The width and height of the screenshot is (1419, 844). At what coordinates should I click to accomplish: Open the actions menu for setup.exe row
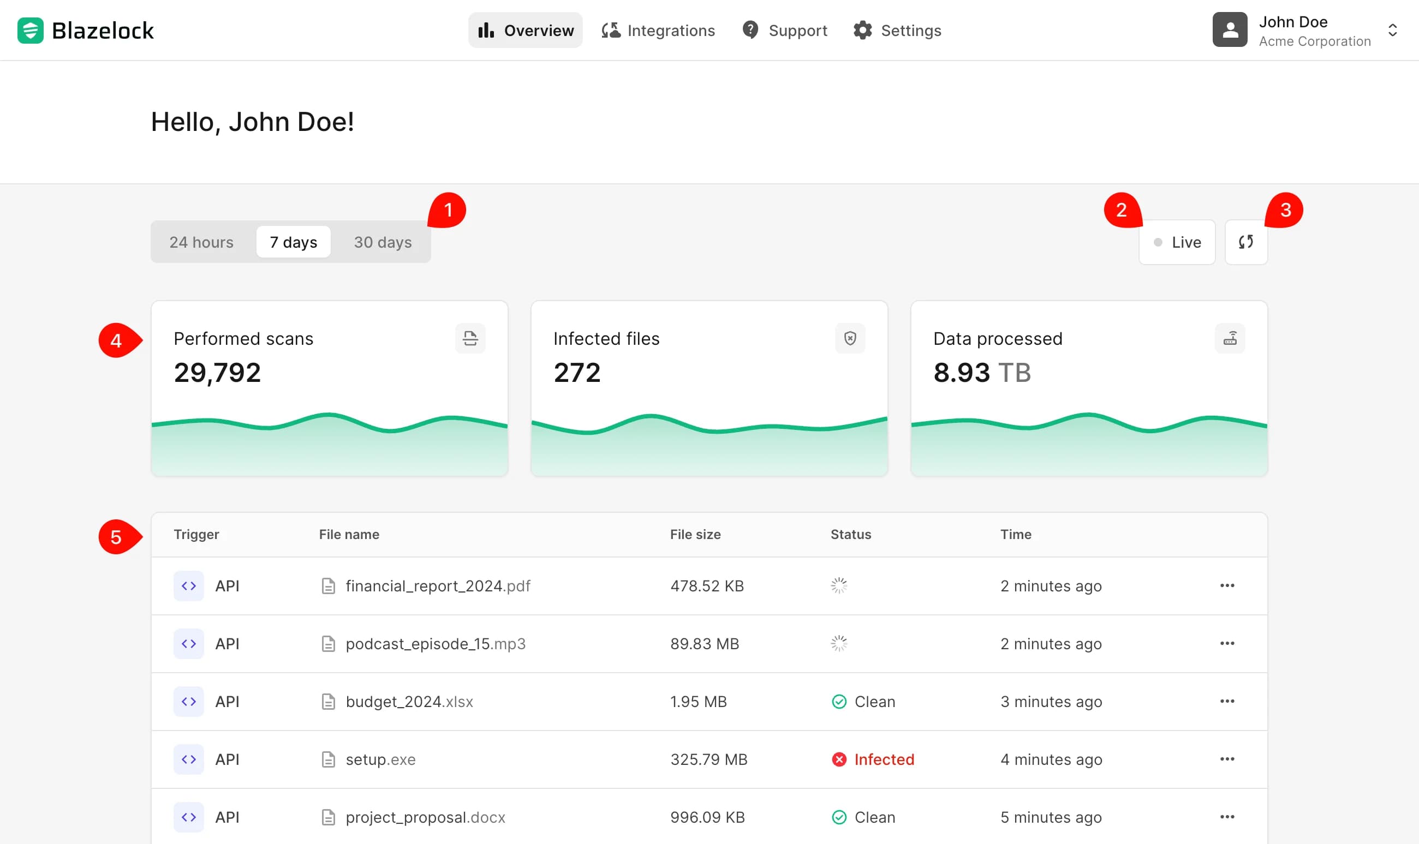tap(1227, 759)
